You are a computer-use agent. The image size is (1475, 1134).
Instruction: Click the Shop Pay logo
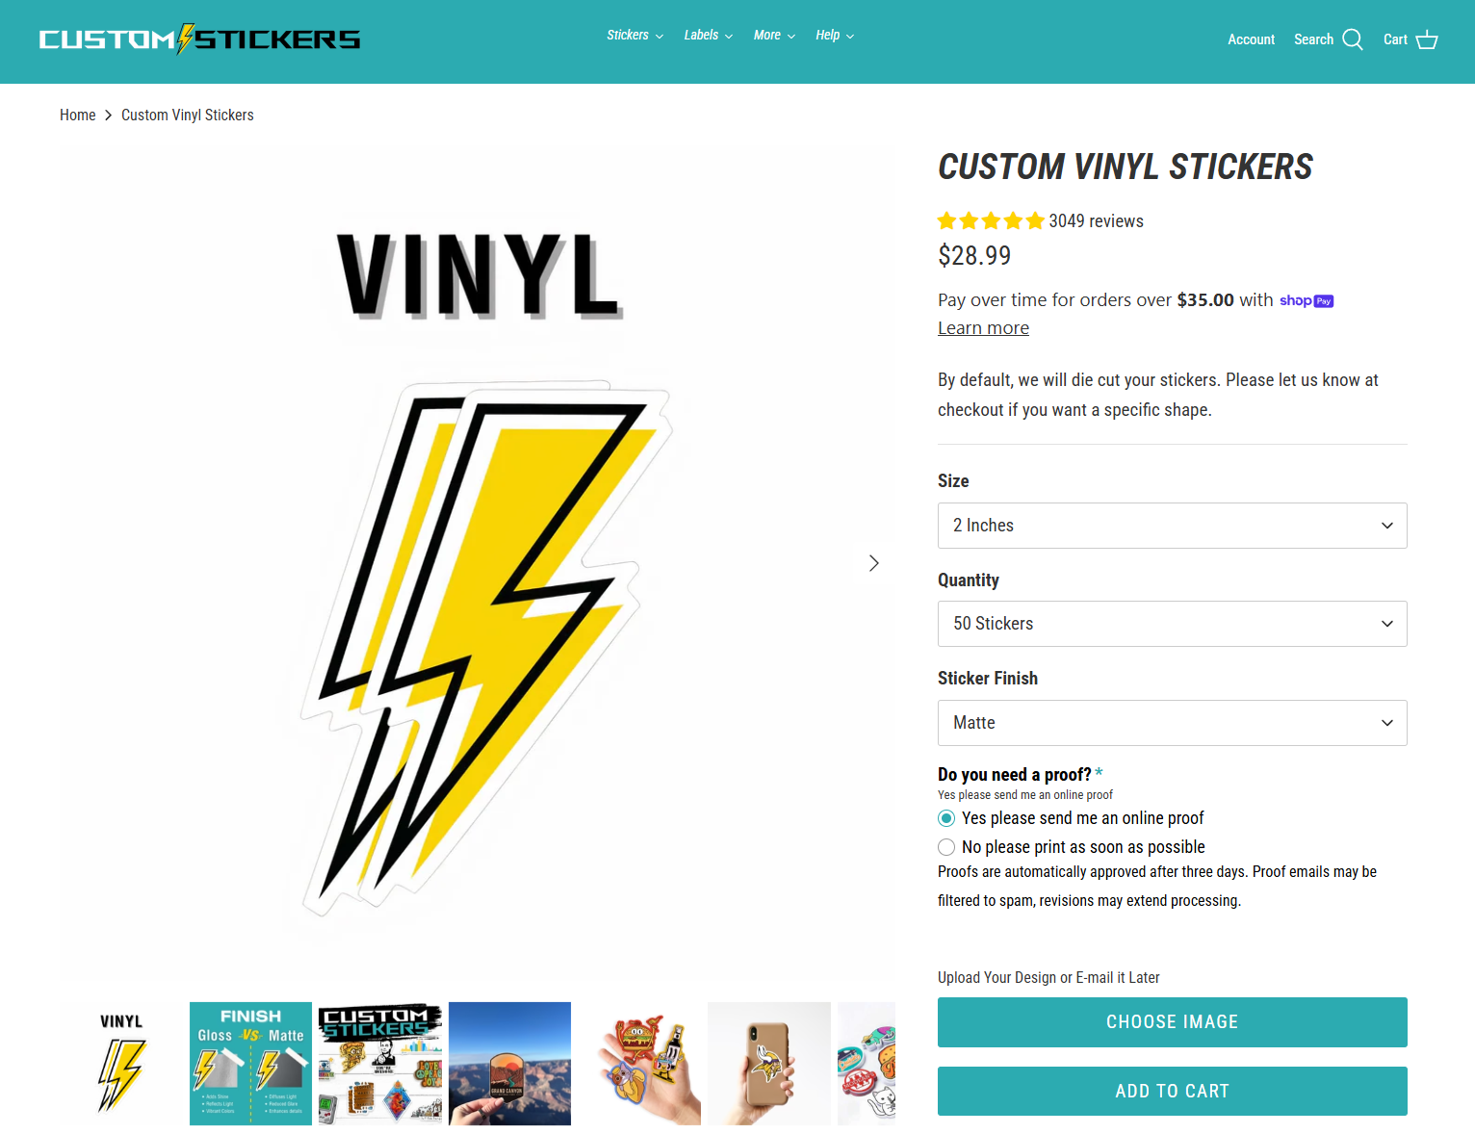pyautogui.click(x=1306, y=300)
